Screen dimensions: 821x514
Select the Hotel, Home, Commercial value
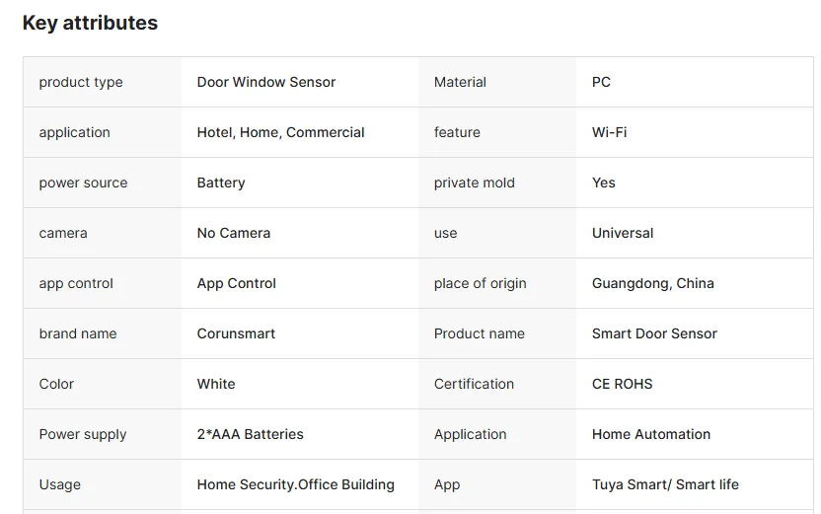coord(280,132)
